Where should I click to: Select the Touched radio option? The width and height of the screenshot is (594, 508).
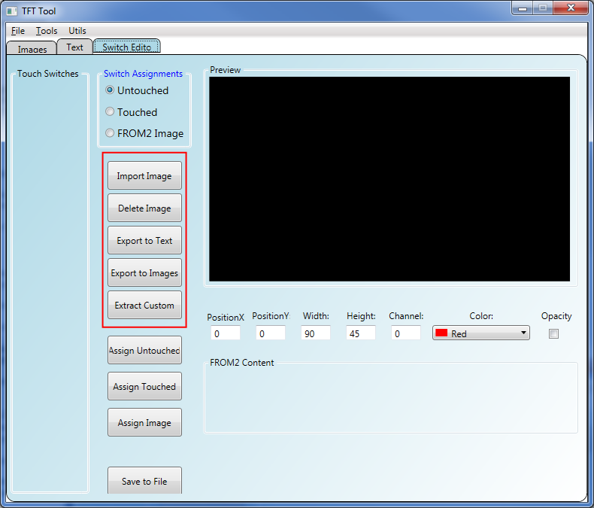111,112
